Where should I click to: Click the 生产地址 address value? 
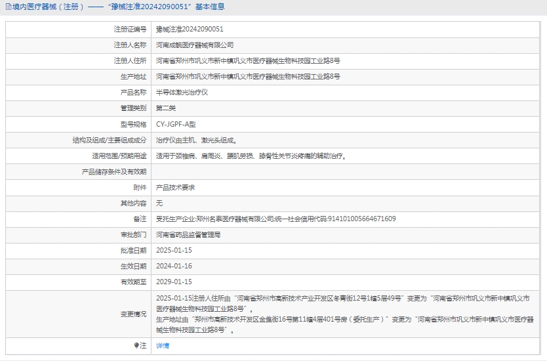[x=248, y=77]
